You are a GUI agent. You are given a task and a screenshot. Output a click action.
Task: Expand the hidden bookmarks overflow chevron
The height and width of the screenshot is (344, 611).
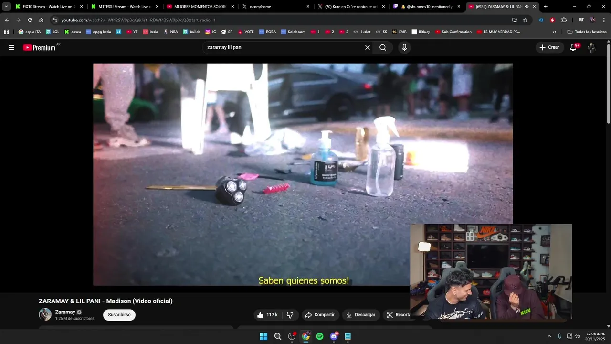[x=555, y=32]
